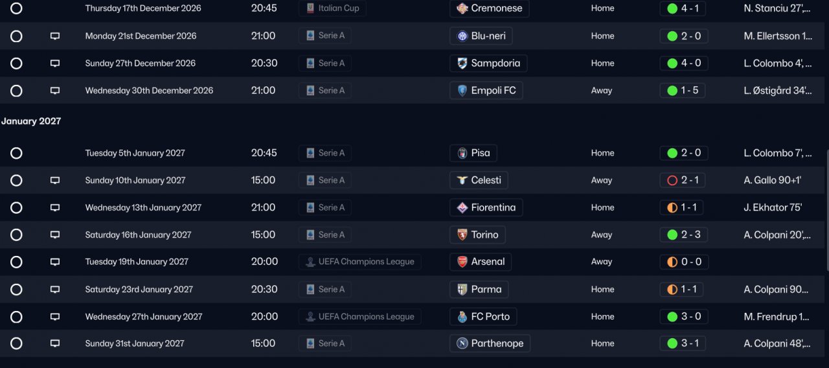
Task: Click the vertical scrollbar on the right edge
Action: 827,207
